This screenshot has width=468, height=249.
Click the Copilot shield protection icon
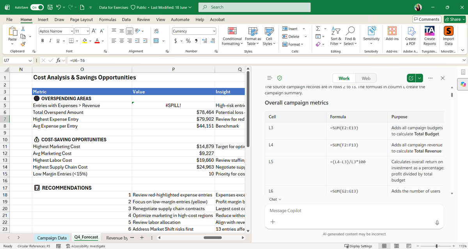(x=279, y=78)
